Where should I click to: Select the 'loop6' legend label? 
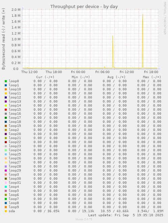pos(14,195)
